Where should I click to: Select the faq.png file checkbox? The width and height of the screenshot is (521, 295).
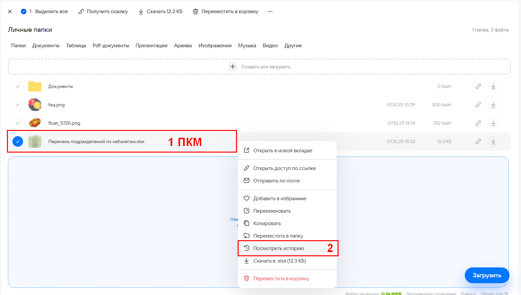pyautogui.click(x=18, y=105)
